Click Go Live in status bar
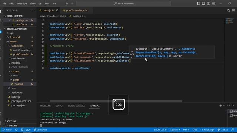The height and width of the screenshot is (133, 237). pos(223,130)
